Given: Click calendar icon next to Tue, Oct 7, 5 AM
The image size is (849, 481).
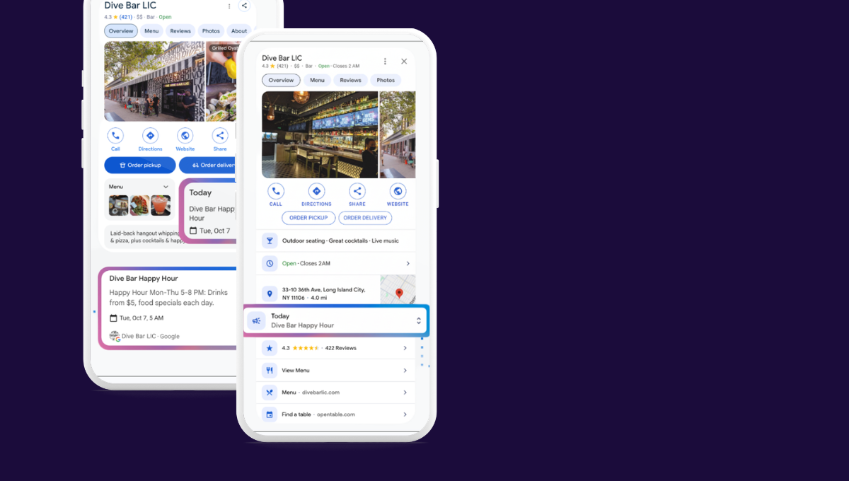Looking at the screenshot, I should pyautogui.click(x=114, y=318).
